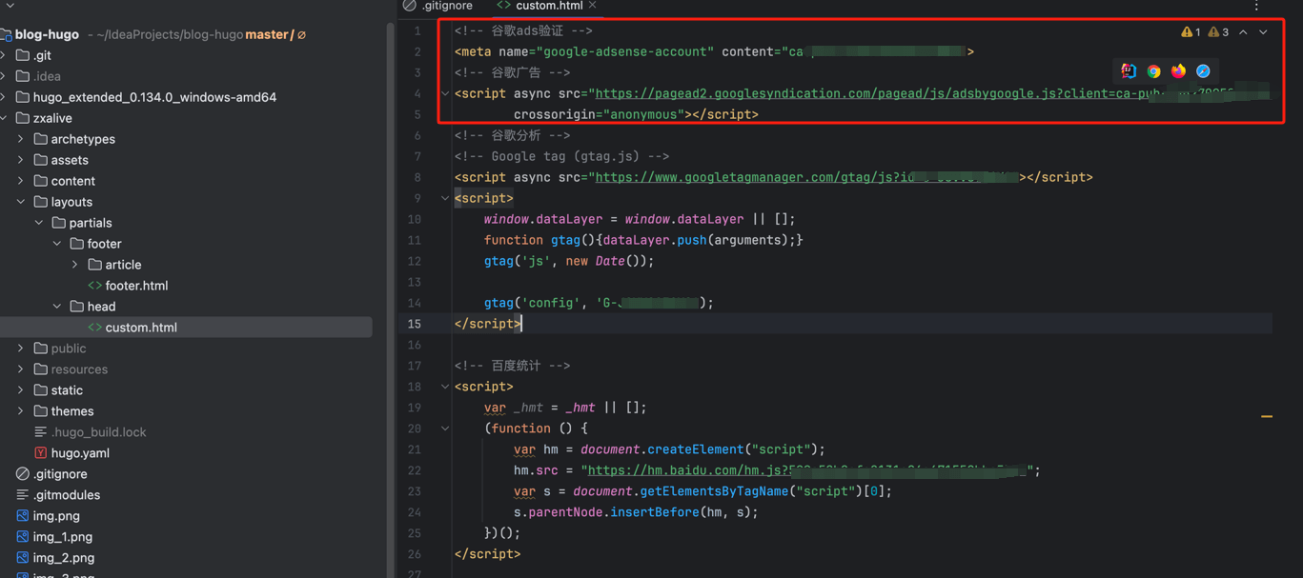Close the custom.html editor tab

click(593, 6)
